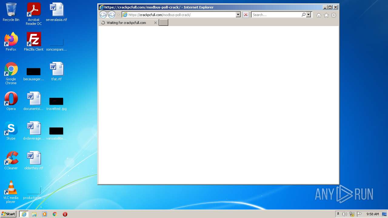Click the 9:58 AM taskbar clock
The image size is (388, 218).
[373, 214]
